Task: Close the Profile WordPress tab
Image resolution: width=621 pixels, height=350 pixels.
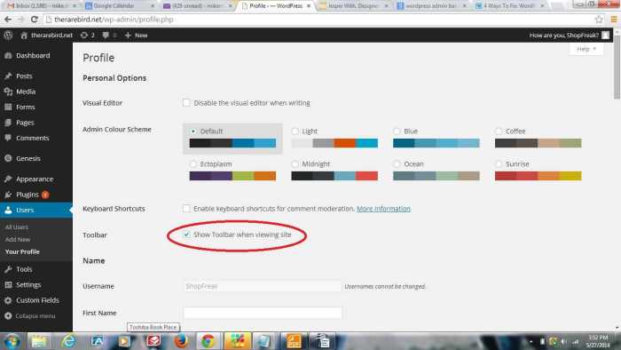Action: pos(309,6)
